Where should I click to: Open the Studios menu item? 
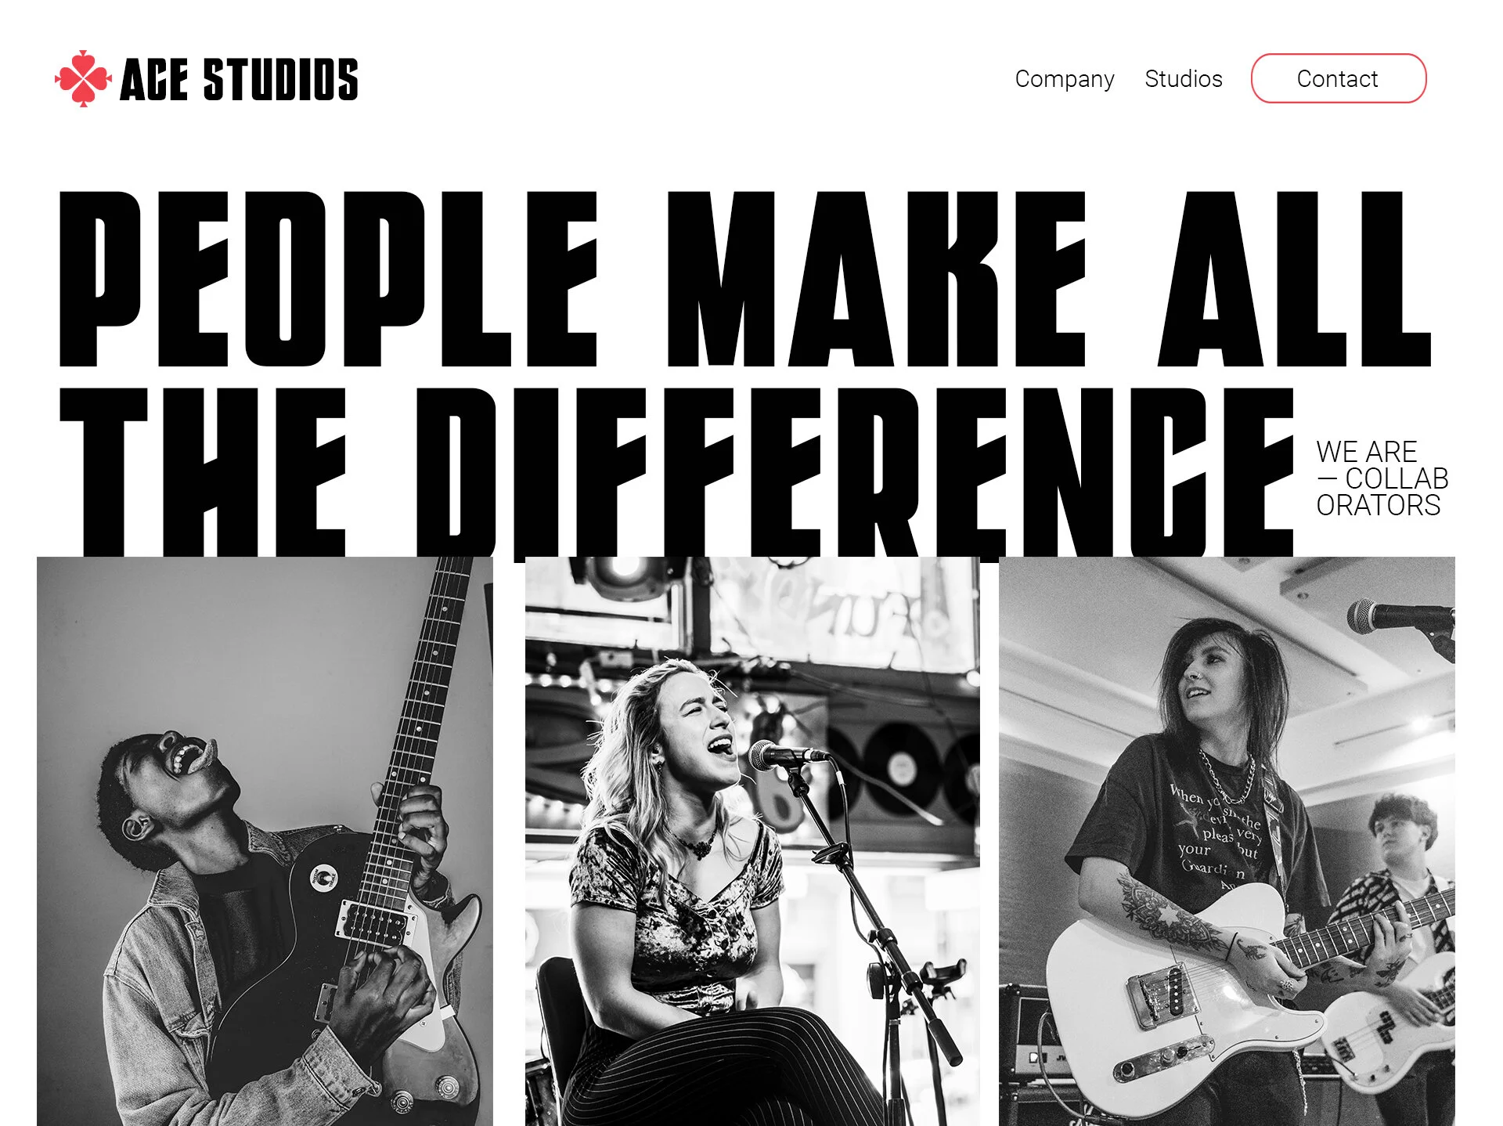pyautogui.click(x=1183, y=78)
